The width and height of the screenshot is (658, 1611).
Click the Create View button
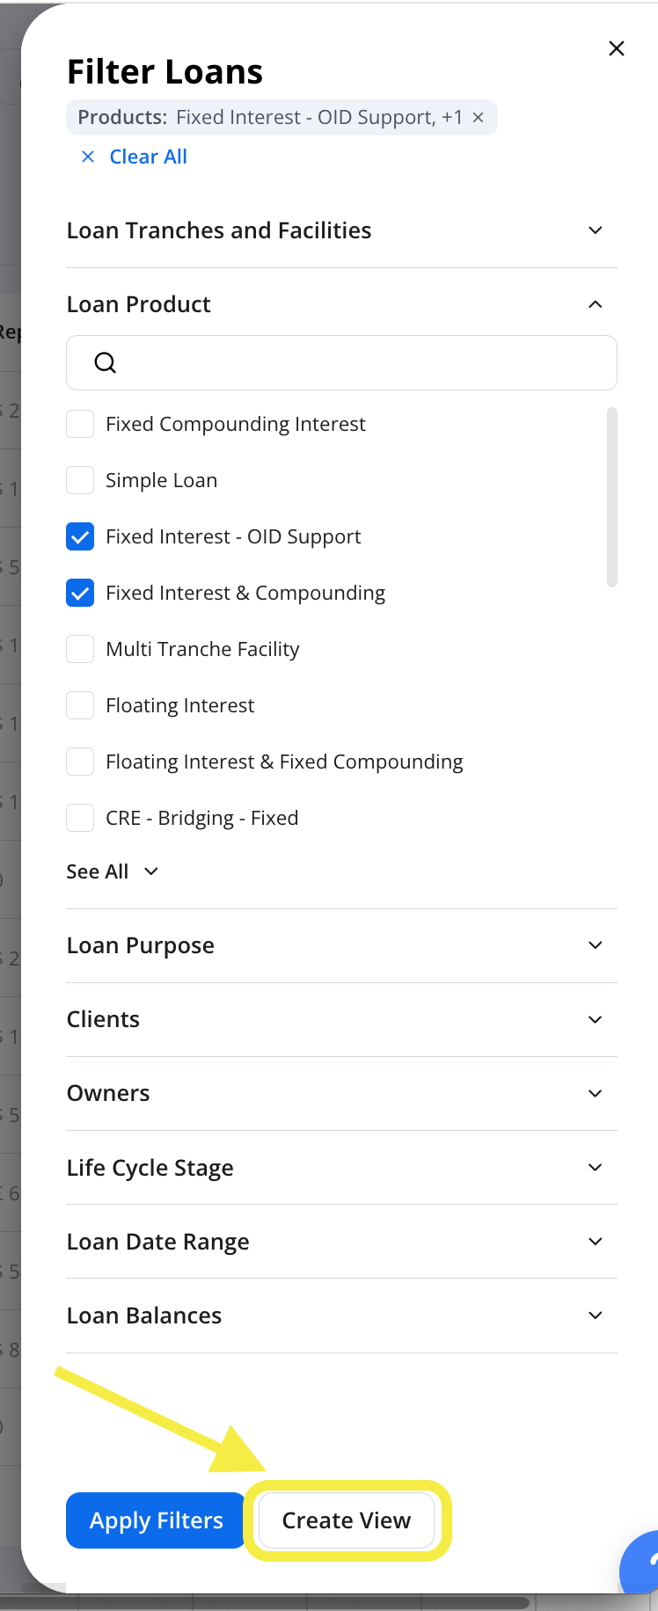pyautogui.click(x=347, y=1520)
